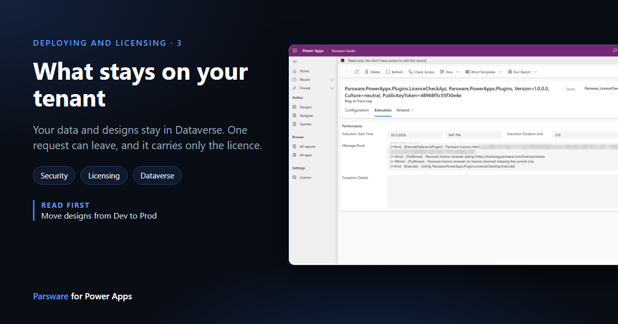
Task: Select the Licensing tag pill
Action: [x=104, y=175]
